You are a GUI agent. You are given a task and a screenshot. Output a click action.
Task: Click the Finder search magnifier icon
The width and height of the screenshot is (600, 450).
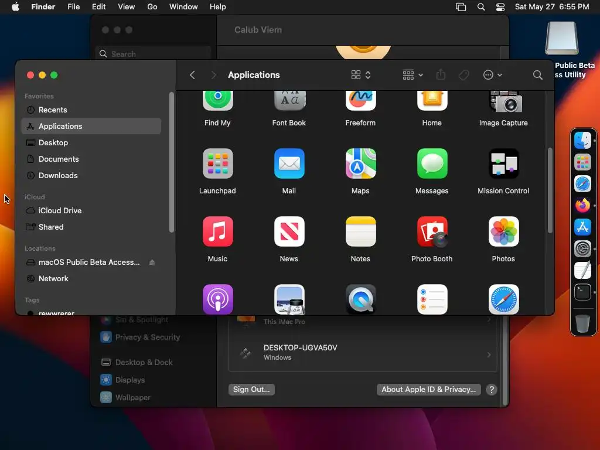[538, 75]
